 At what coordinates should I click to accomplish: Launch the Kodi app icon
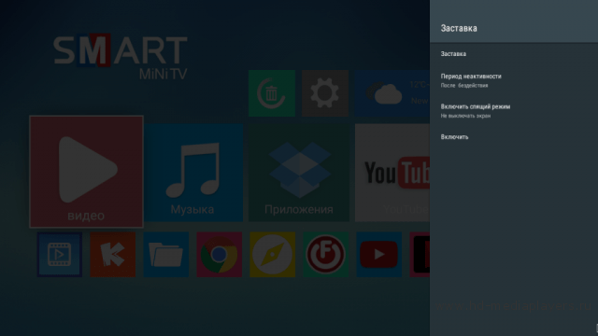(112, 255)
